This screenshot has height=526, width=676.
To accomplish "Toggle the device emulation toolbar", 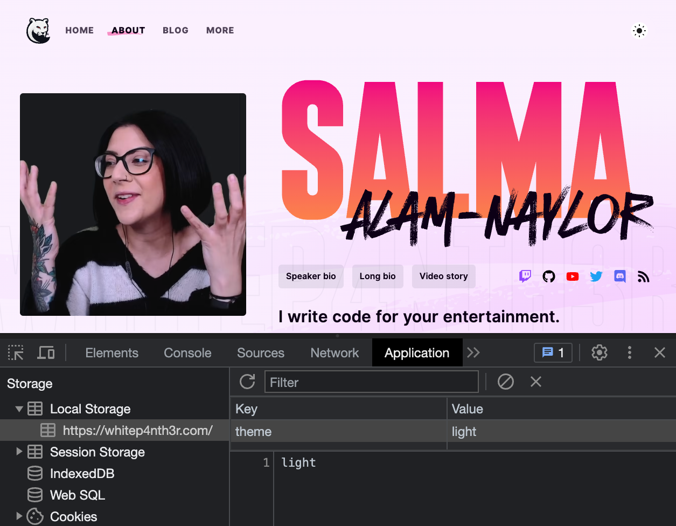I will coord(46,352).
